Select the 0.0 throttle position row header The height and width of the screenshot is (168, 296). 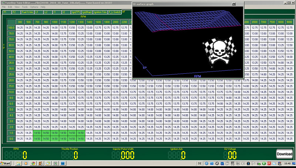coord(11,139)
